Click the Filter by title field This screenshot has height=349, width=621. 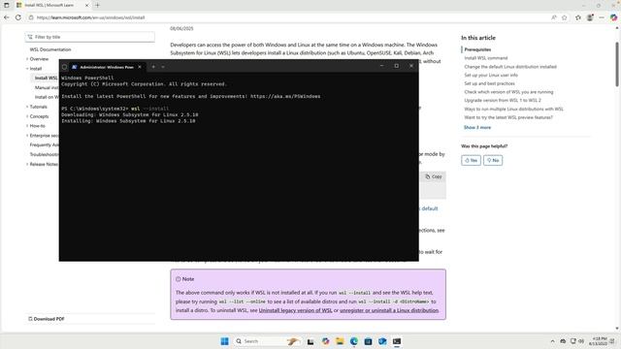coord(90,37)
